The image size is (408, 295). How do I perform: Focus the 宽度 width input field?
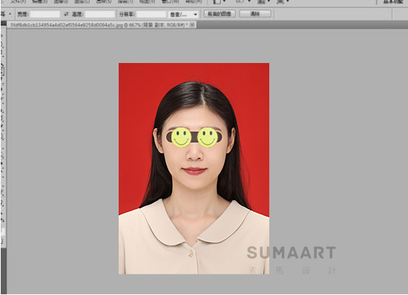(45, 14)
